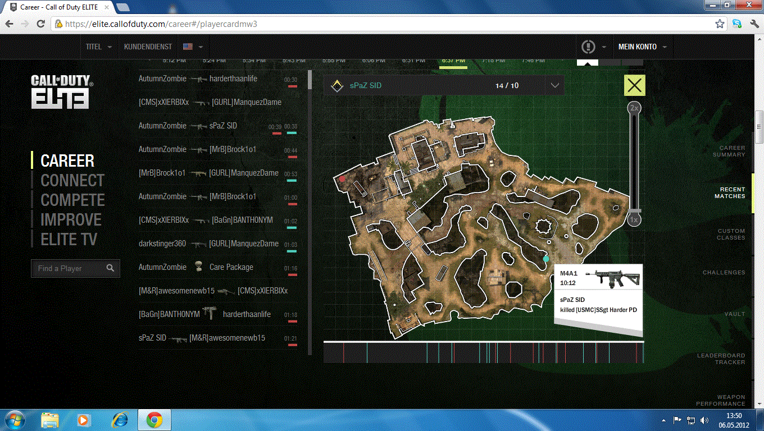The image size is (764, 431).
Task: Open Internet Explorer from the taskbar
Action: (x=120, y=420)
